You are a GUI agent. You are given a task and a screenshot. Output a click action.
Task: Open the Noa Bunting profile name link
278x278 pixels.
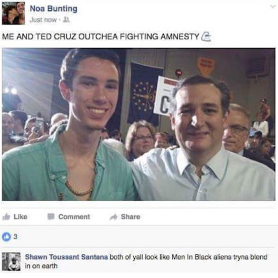coord(54,9)
